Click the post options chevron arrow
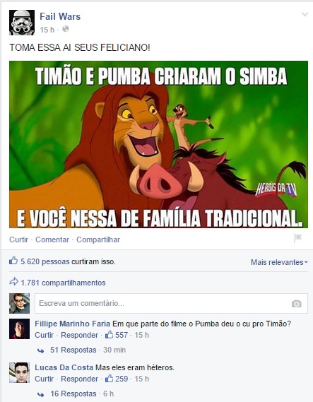 pyautogui.click(x=305, y=14)
